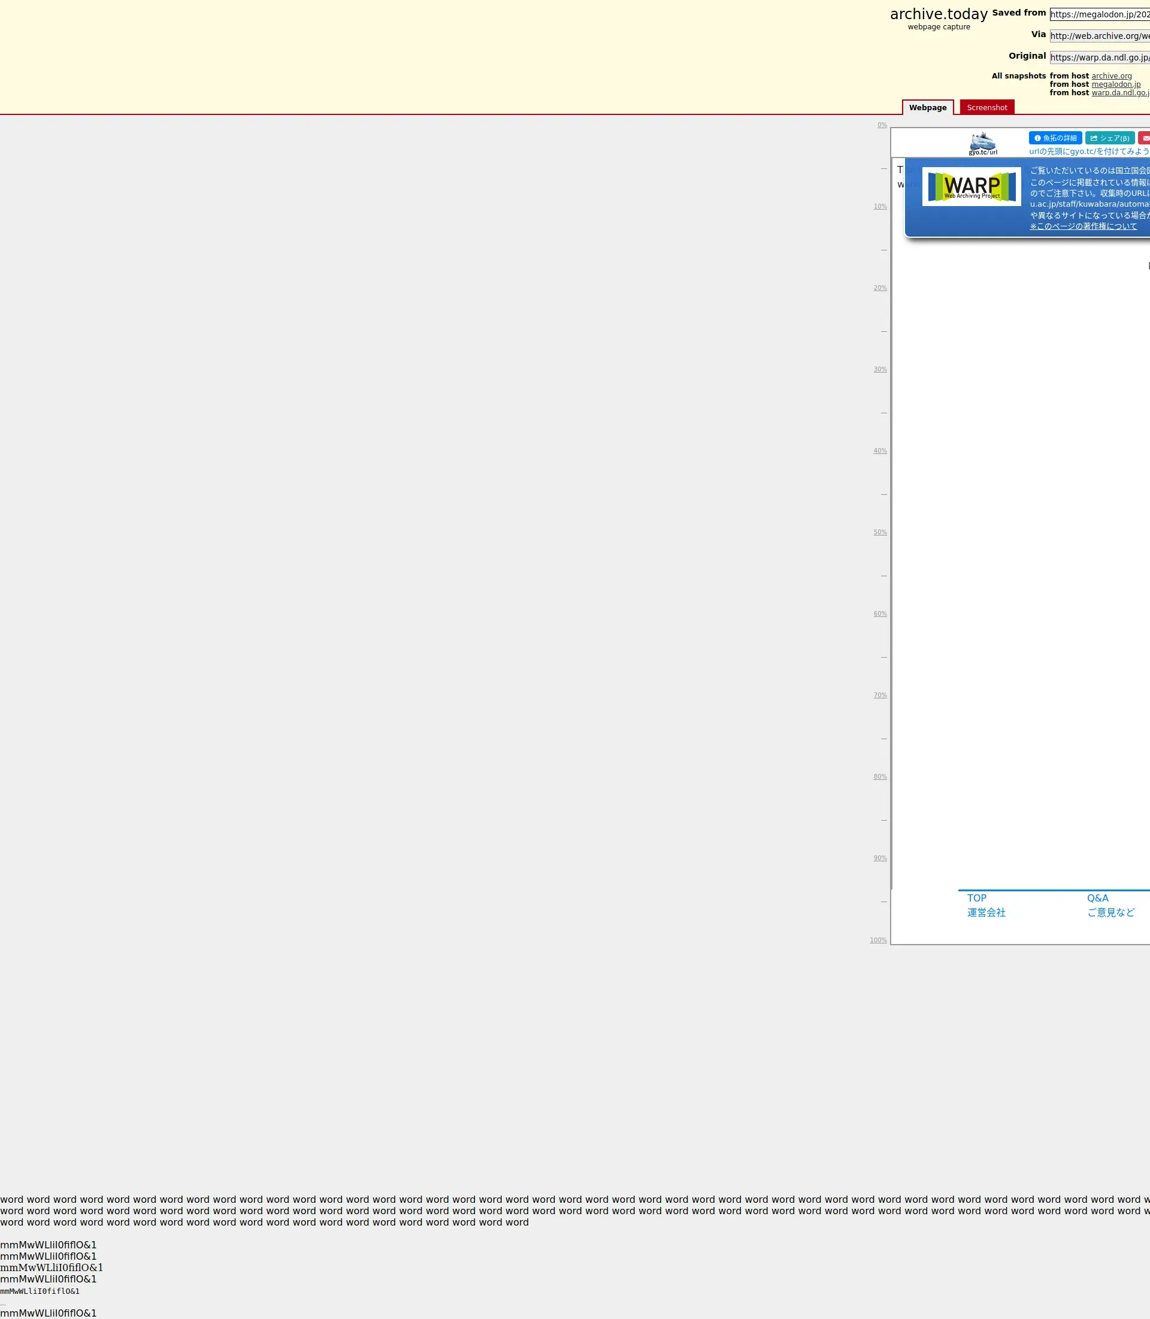Open the warp.da.ndl.go.jp host snapshots link
The height and width of the screenshot is (1319, 1150).
click(1120, 92)
